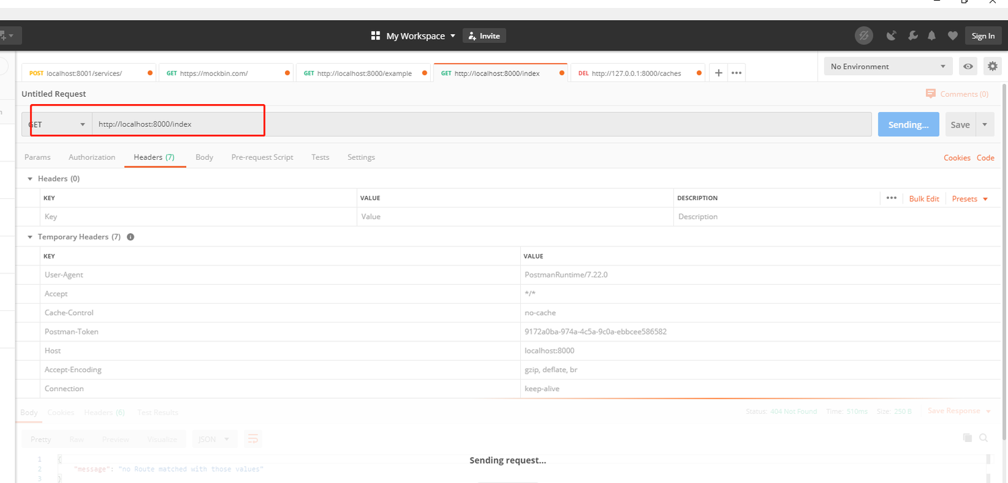1008x483 pixels.
Task: Click the Code link
Action: coord(985,158)
